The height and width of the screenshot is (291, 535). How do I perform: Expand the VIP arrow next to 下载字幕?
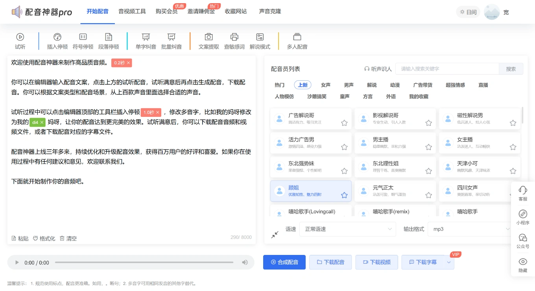[x=449, y=262]
